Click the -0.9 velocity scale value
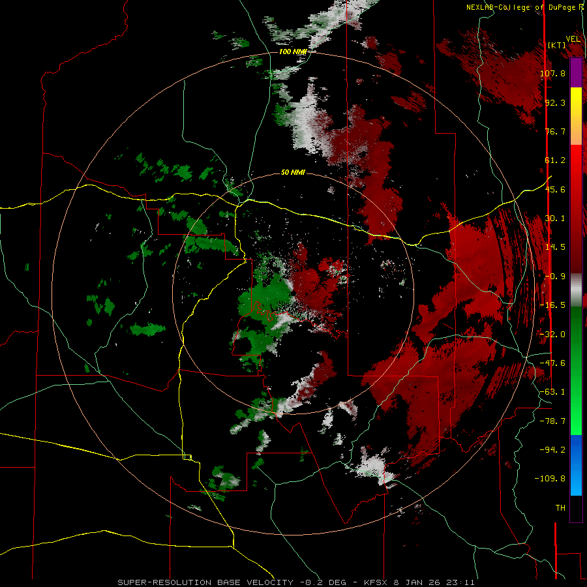 tap(555, 277)
